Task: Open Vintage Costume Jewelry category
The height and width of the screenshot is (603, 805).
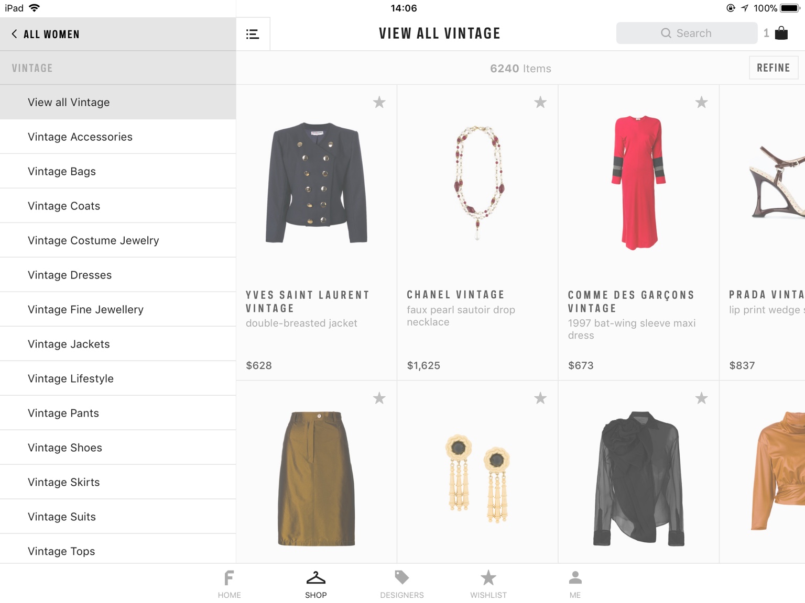Action: 118,240
